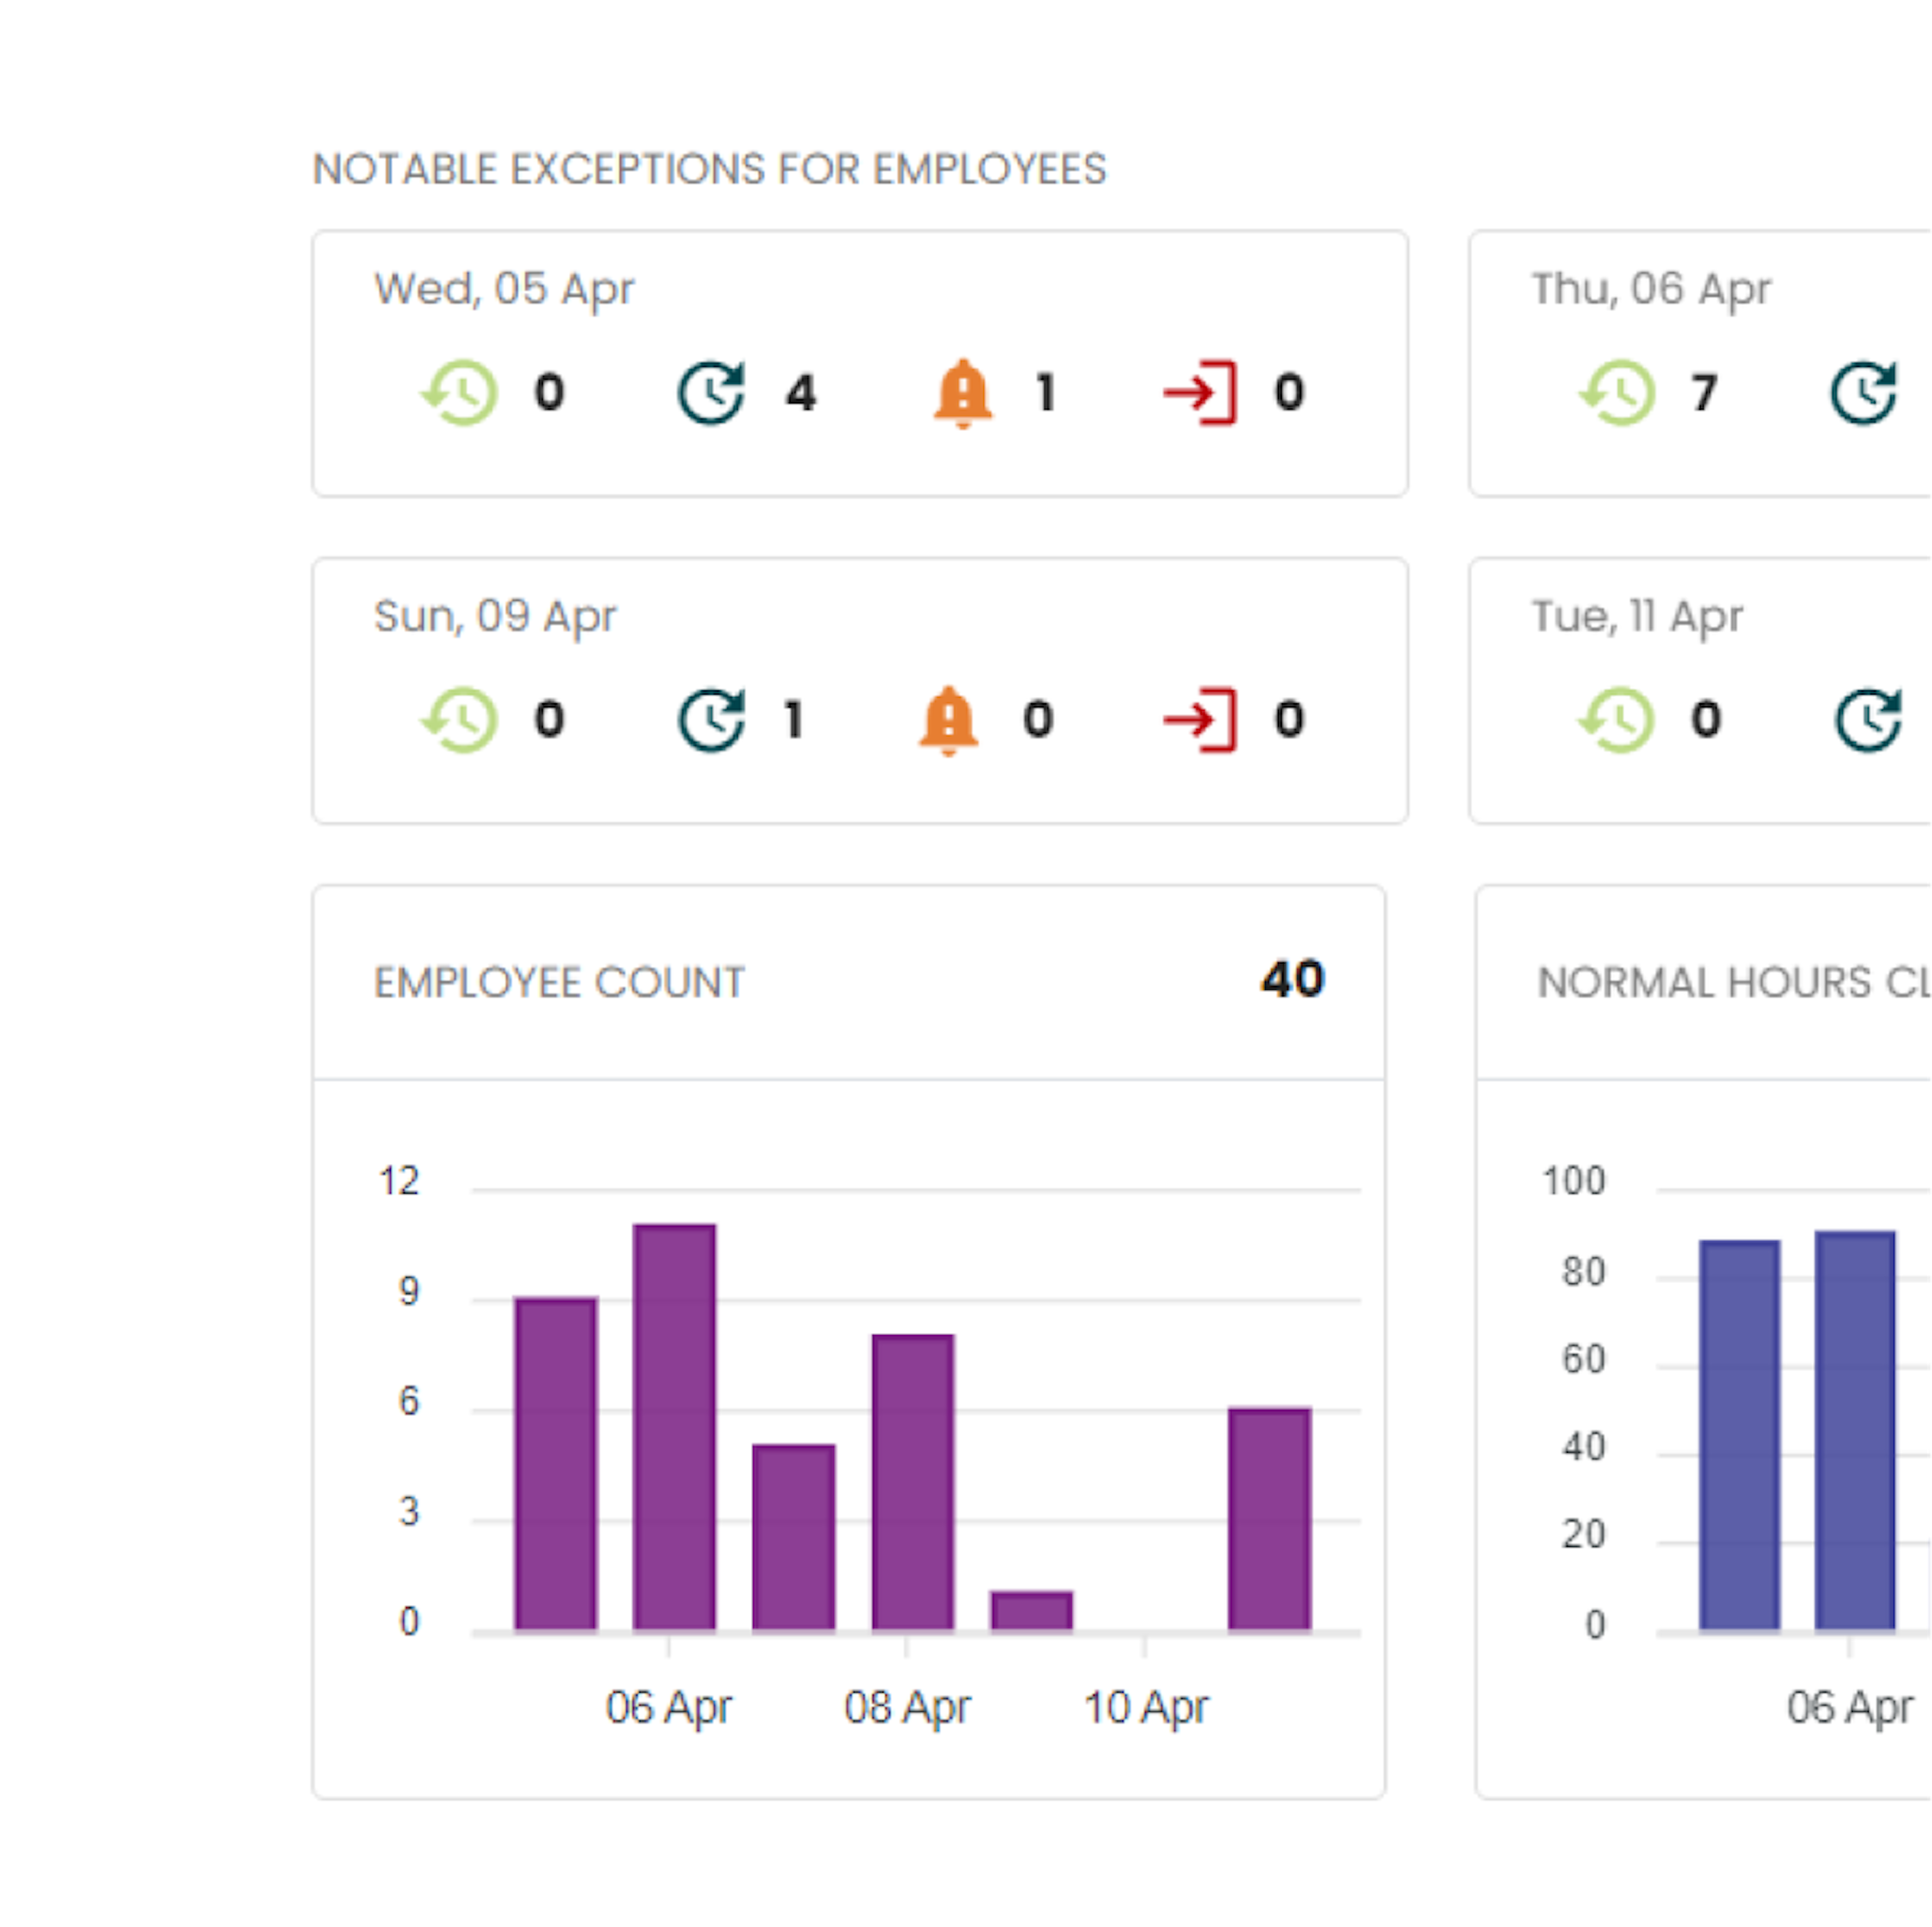Click the 'Wed, 05 Apr' date heading

(504, 289)
